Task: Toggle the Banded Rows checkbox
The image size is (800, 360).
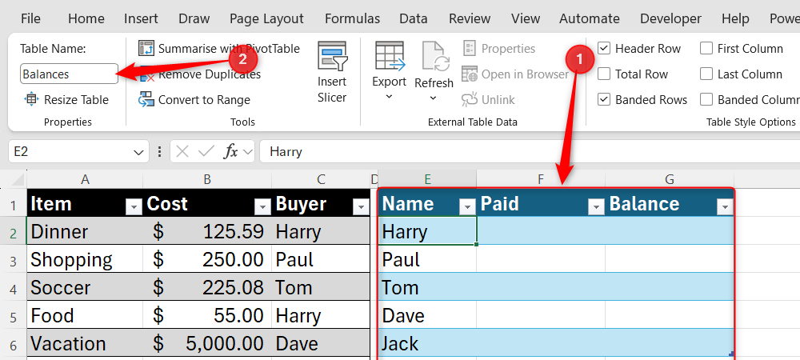Action: point(604,99)
